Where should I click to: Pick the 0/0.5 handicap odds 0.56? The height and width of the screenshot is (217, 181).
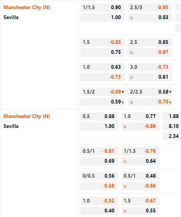click(99, 176)
